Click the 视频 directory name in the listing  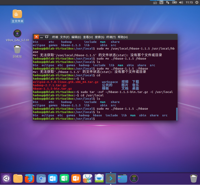coord(125,82)
